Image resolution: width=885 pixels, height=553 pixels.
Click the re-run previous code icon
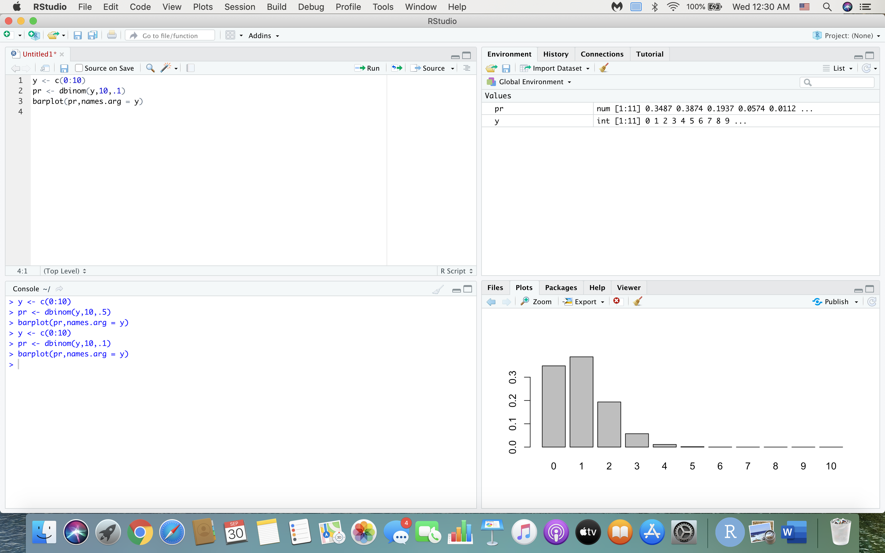(397, 68)
